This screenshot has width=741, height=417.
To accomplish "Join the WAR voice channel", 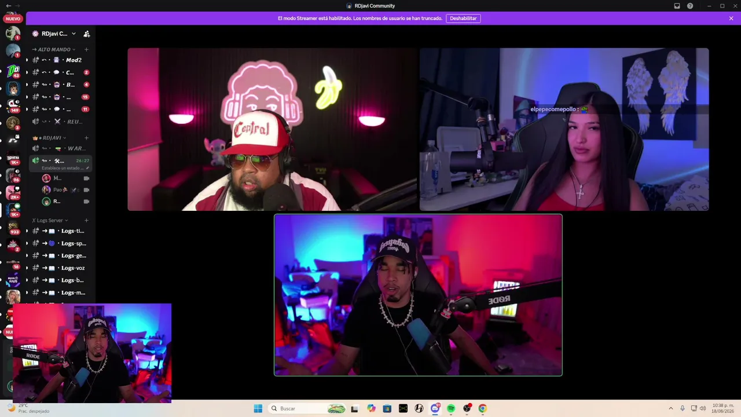I will (x=60, y=148).
